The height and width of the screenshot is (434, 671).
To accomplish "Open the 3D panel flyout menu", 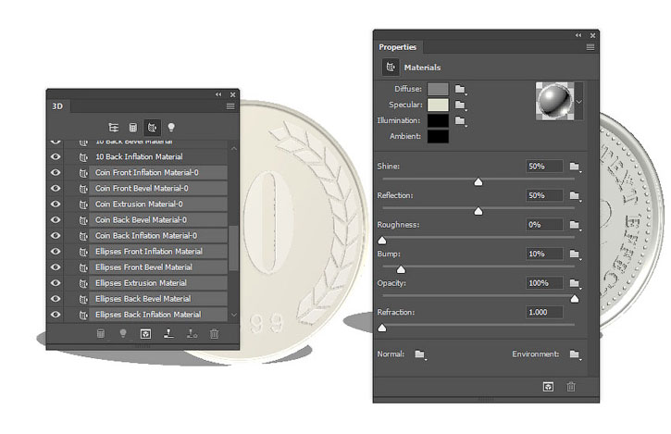I will [x=230, y=106].
